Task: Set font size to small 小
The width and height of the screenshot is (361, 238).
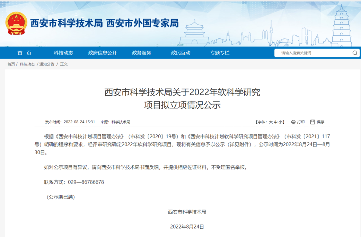Action: [x=281, y=122]
